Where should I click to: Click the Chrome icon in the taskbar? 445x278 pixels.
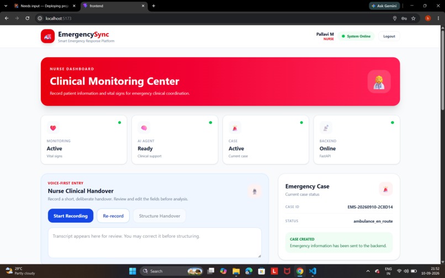[x=300, y=271]
